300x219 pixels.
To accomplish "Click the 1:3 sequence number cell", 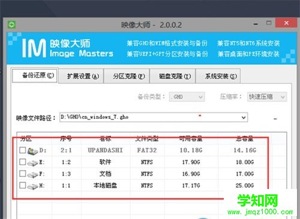I will [66, 174].
